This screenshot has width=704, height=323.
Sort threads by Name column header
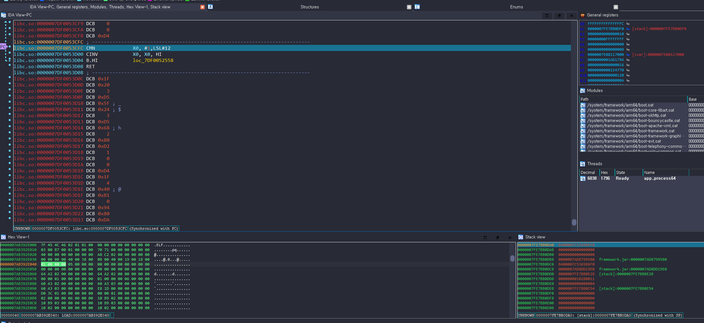666,173
